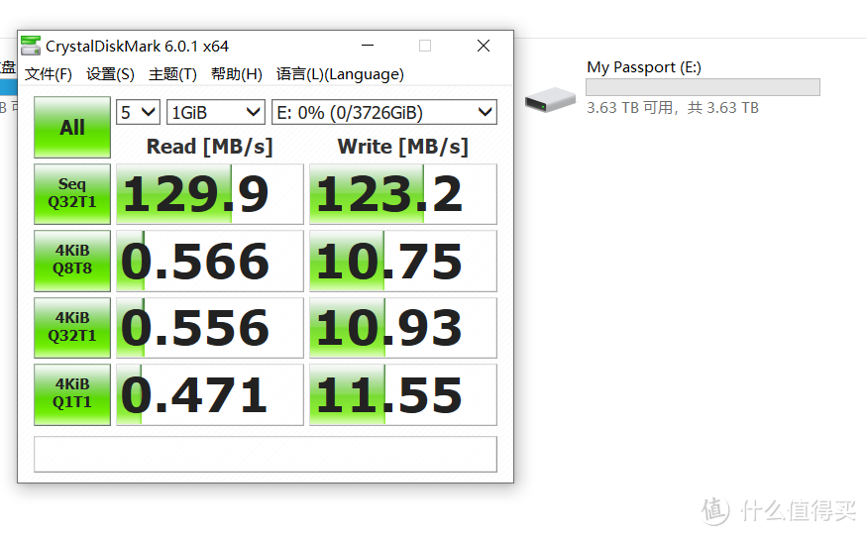The height and width of the screenshot is (536, 866).
Task: Click the My Passport (E:) drive label
Action: [644, 67]
